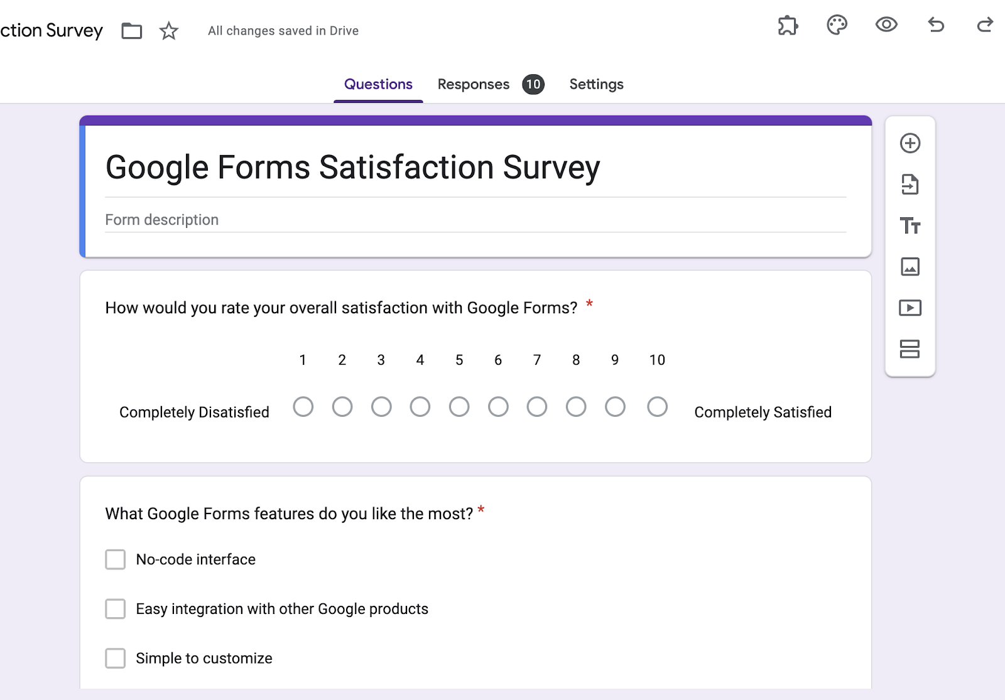Image resolution: width=1005 pixels, height=700 pixels.
Task: Star the survey form
Action: [x=169, y=31]
